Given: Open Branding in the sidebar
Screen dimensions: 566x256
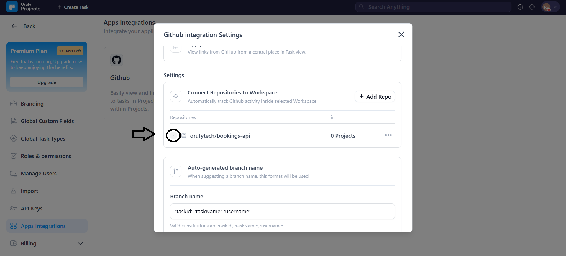Looking at the screenshot, I should point(32,104).
